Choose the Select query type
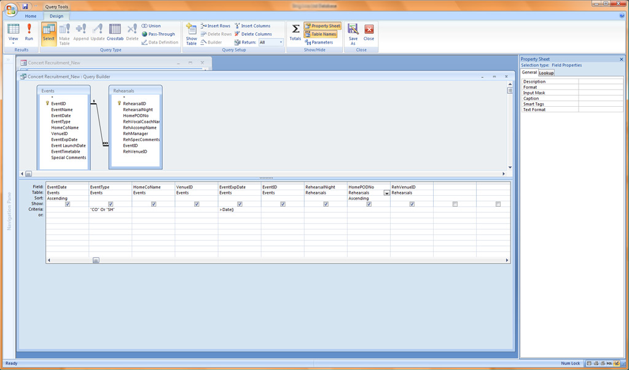Viewport: 629px width, 370px height. click(49, 34)
